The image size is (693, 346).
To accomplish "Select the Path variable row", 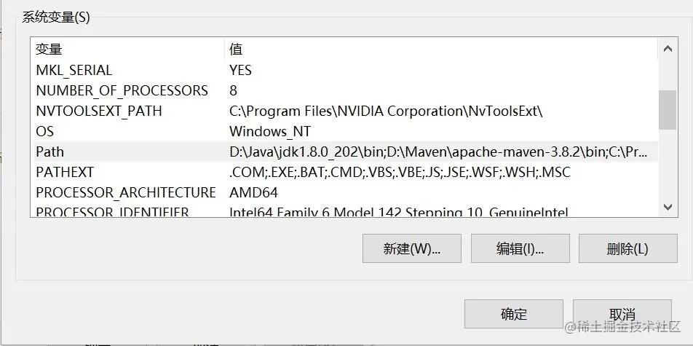I will point(50,152).
